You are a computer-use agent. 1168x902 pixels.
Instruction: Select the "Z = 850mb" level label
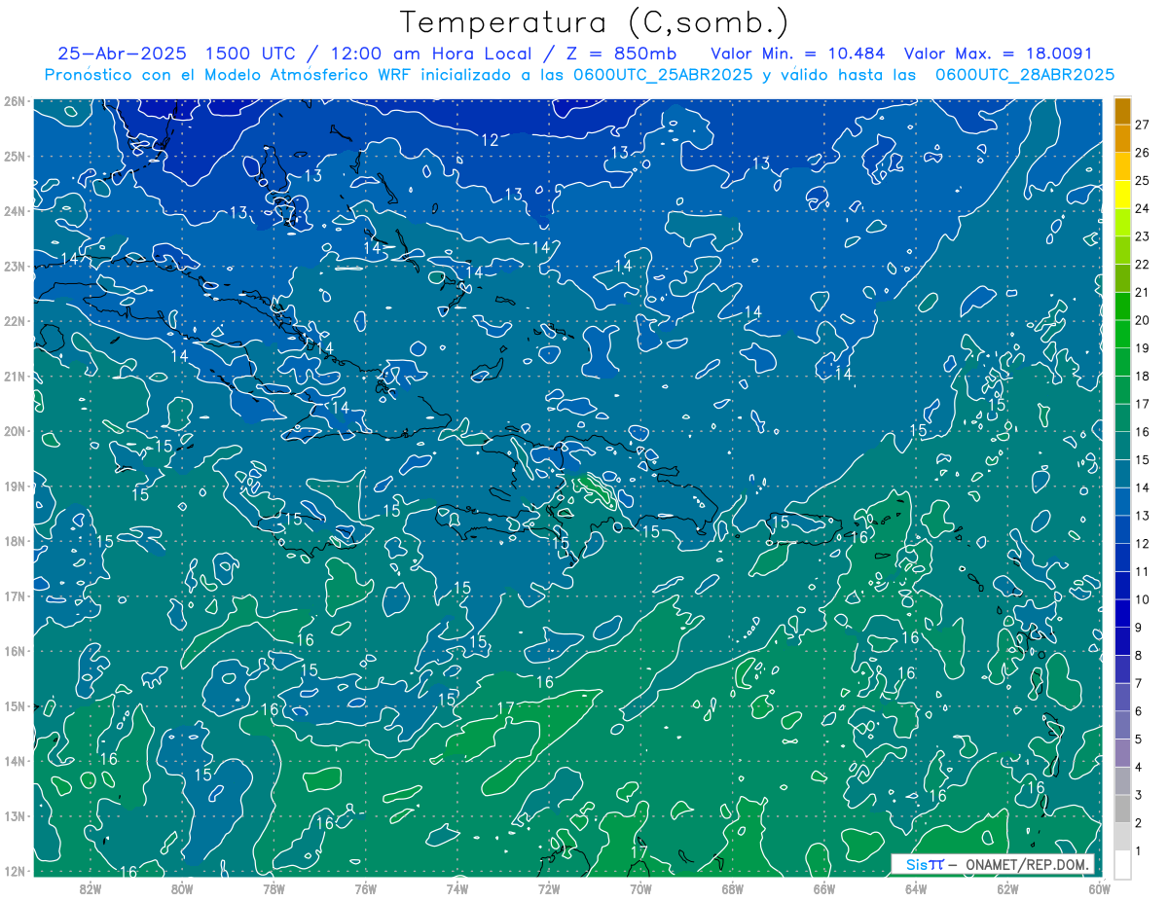point(619,54)
